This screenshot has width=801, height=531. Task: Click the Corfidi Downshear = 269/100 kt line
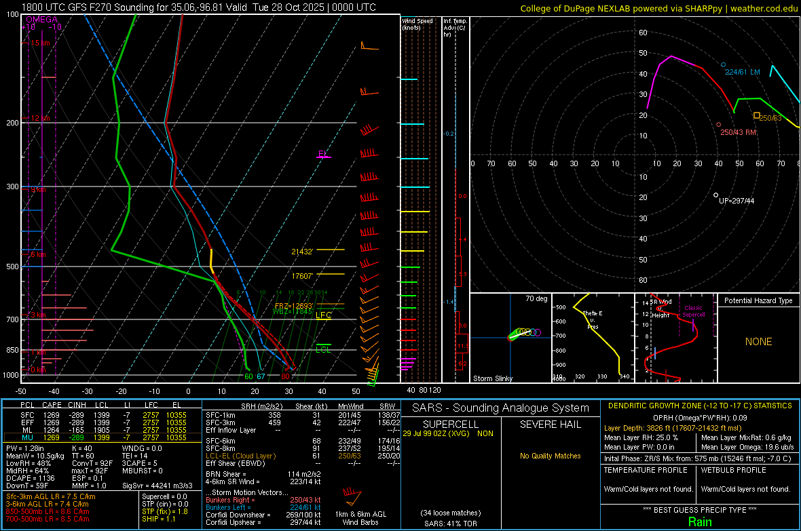coord(263,515)
